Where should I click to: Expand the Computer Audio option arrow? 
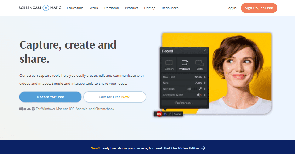[x=205, y=95]
